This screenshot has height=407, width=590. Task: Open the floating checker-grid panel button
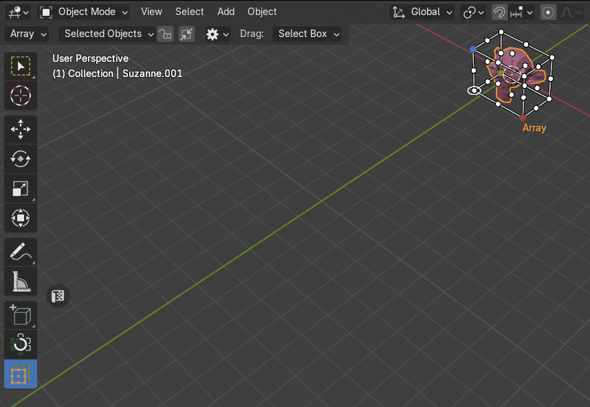click(58, 296)
